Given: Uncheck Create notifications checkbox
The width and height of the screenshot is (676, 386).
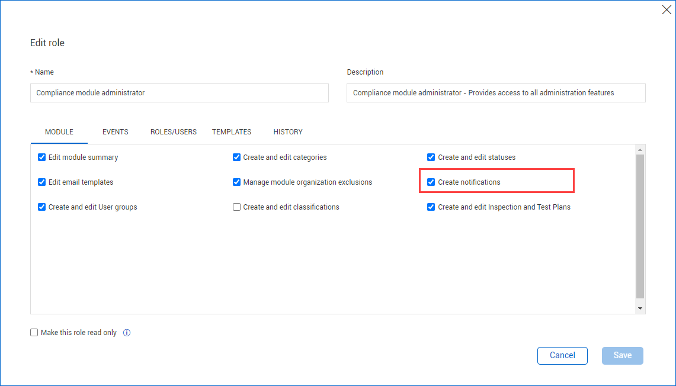Looking at the screenshot, I should (431, 182).
